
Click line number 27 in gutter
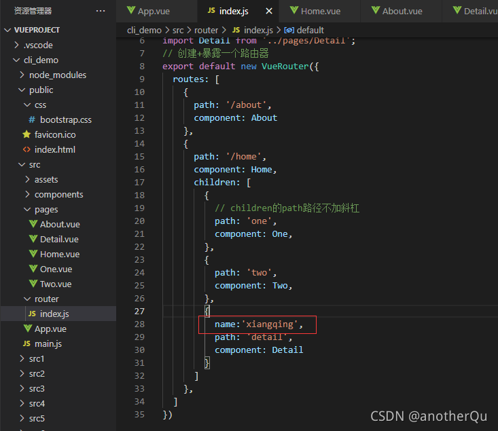[139, 312]
